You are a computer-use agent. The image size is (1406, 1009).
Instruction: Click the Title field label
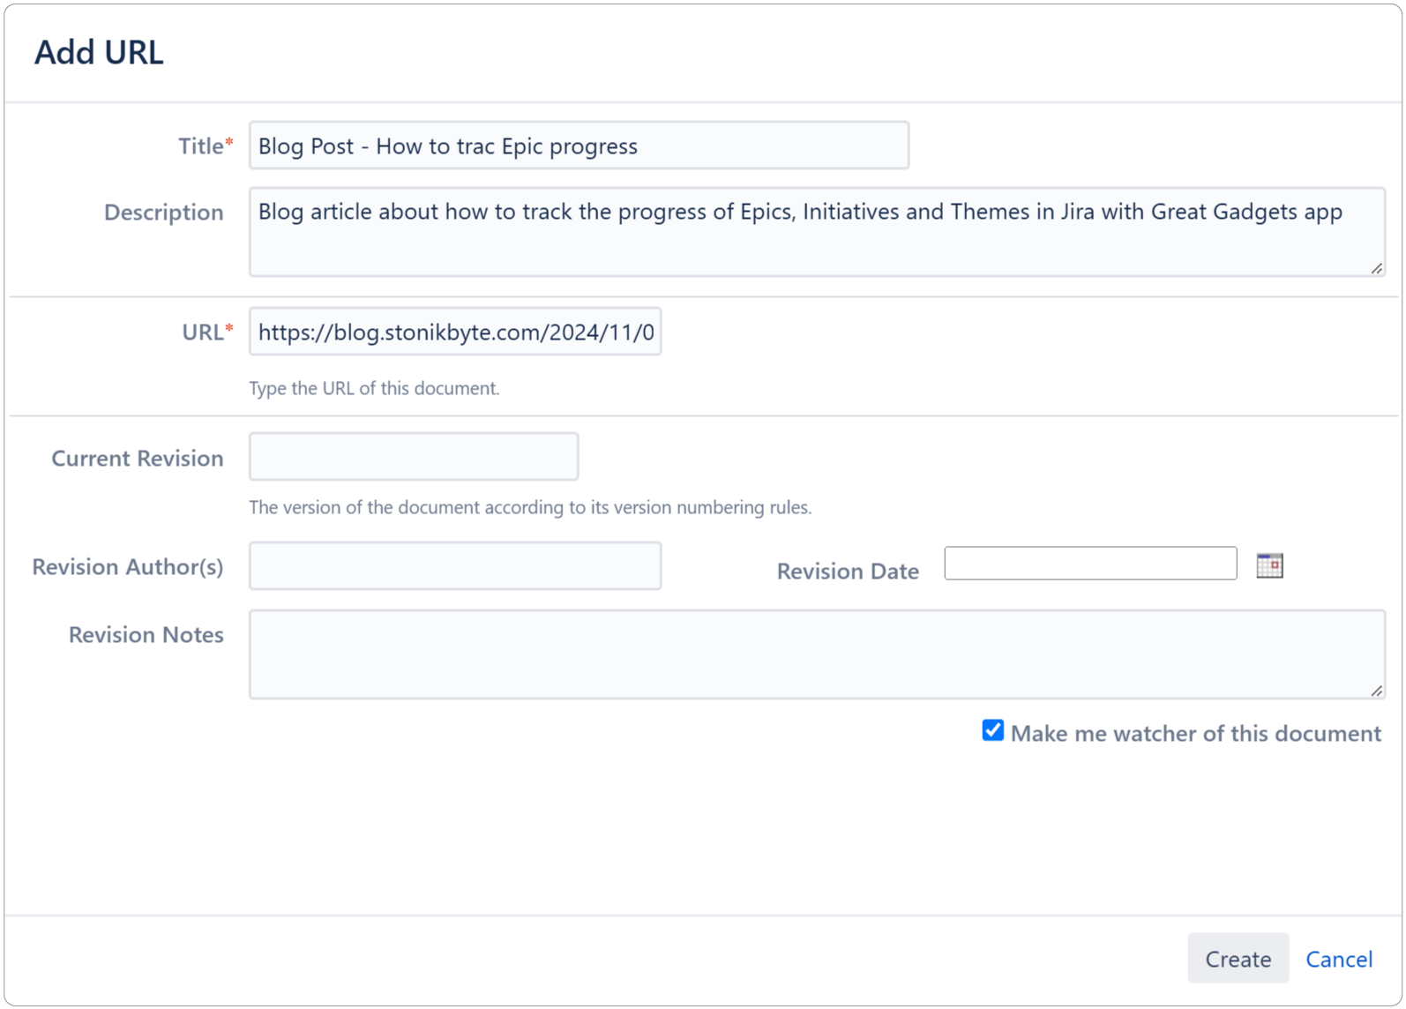[x=201, y=146]
